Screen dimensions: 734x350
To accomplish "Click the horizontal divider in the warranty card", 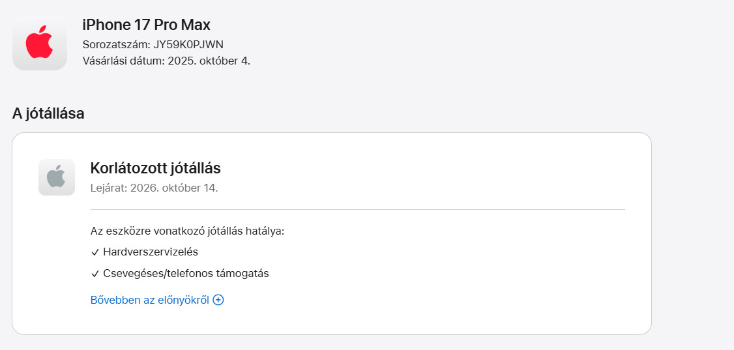I will (357, 210).
